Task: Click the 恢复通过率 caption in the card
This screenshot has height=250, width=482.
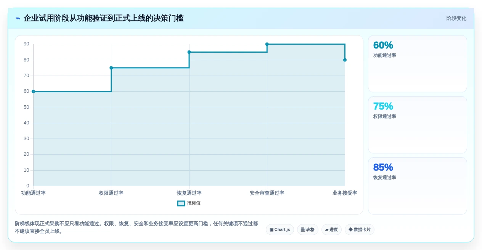Action: click(384, 177)
